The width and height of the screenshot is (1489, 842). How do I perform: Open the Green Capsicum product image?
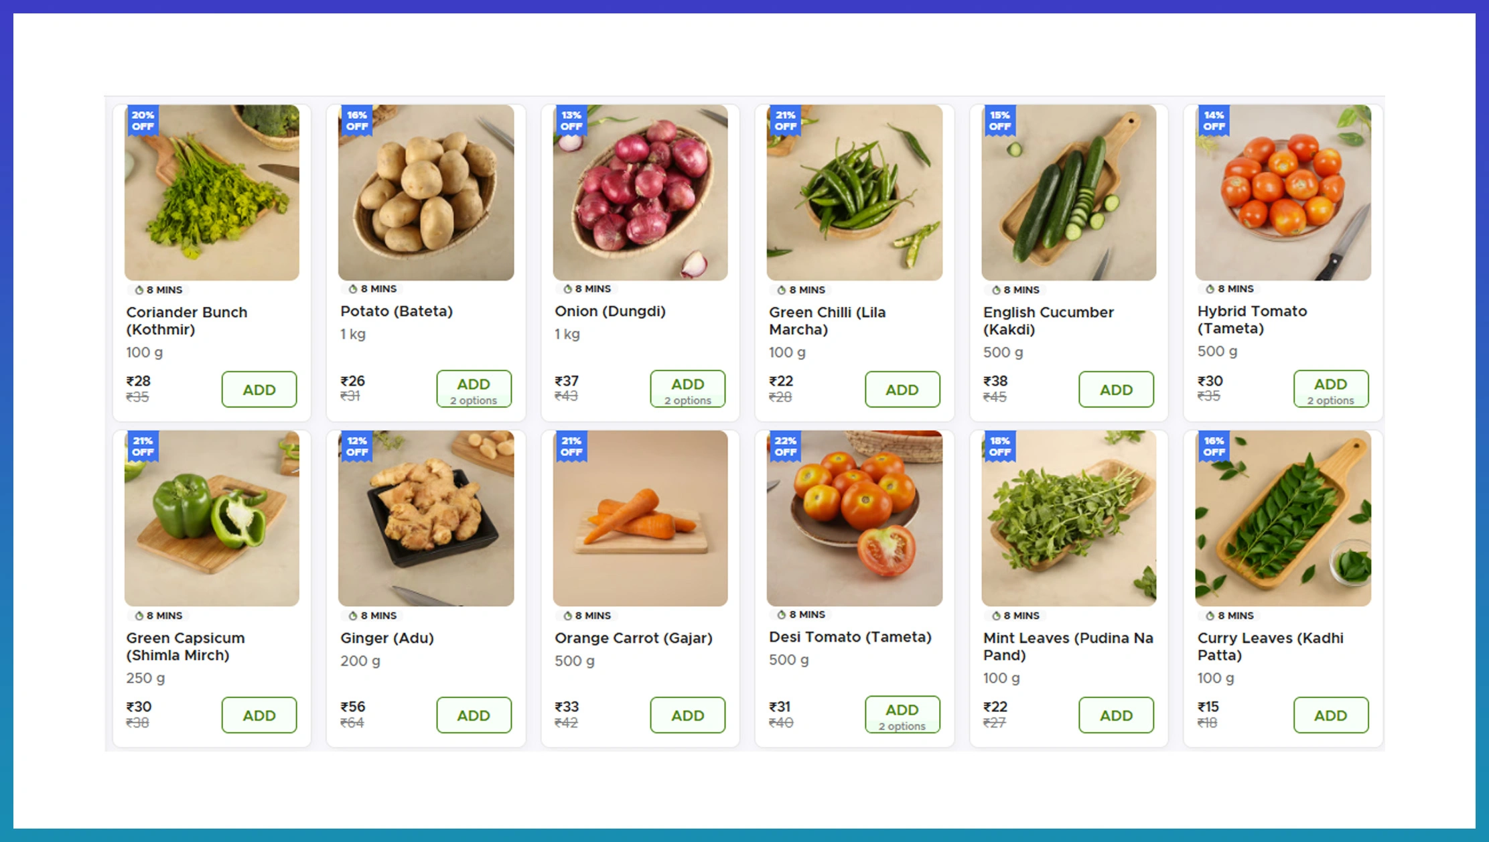tap(212, 518)
